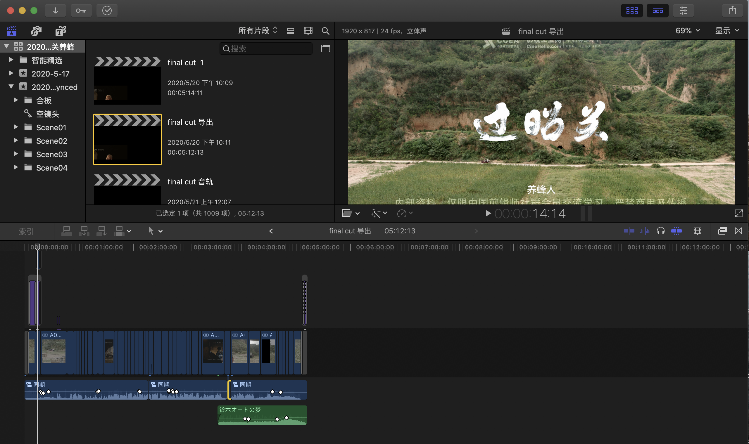Image resolution: width=749 pixels, height=444 pixels.
Task: Click the playhead marker on timeline ruler
Action: (x=37, y=247)
